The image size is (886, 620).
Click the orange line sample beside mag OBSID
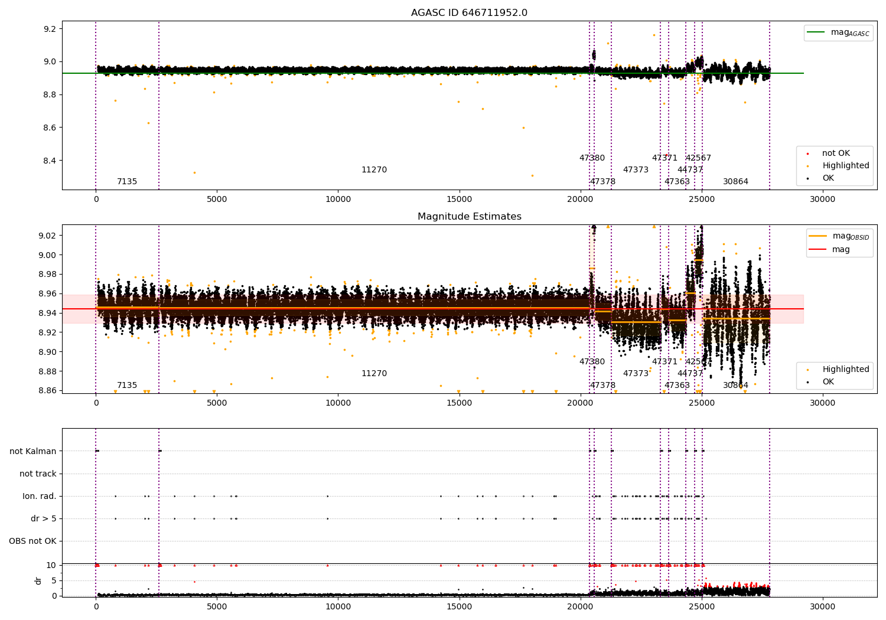click(818, 236)
